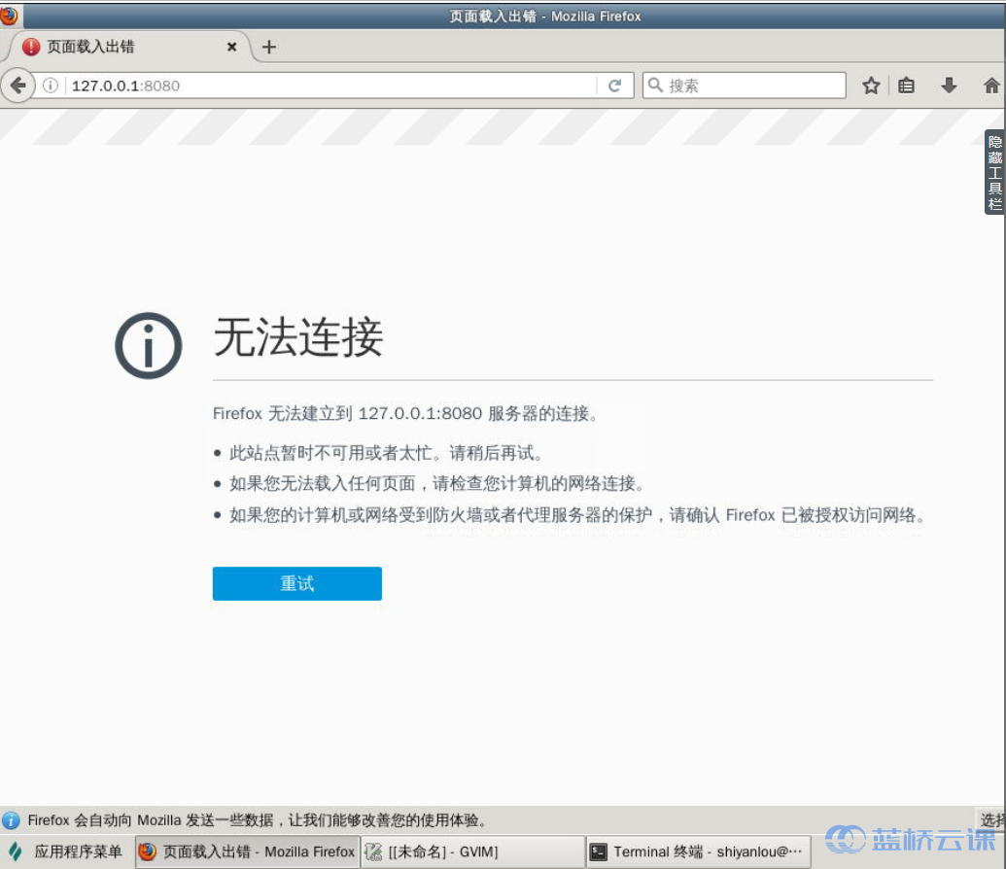Close the error page tab
Image resolution: width=1006 pixels, height=869 pixels.
[231, 46]
